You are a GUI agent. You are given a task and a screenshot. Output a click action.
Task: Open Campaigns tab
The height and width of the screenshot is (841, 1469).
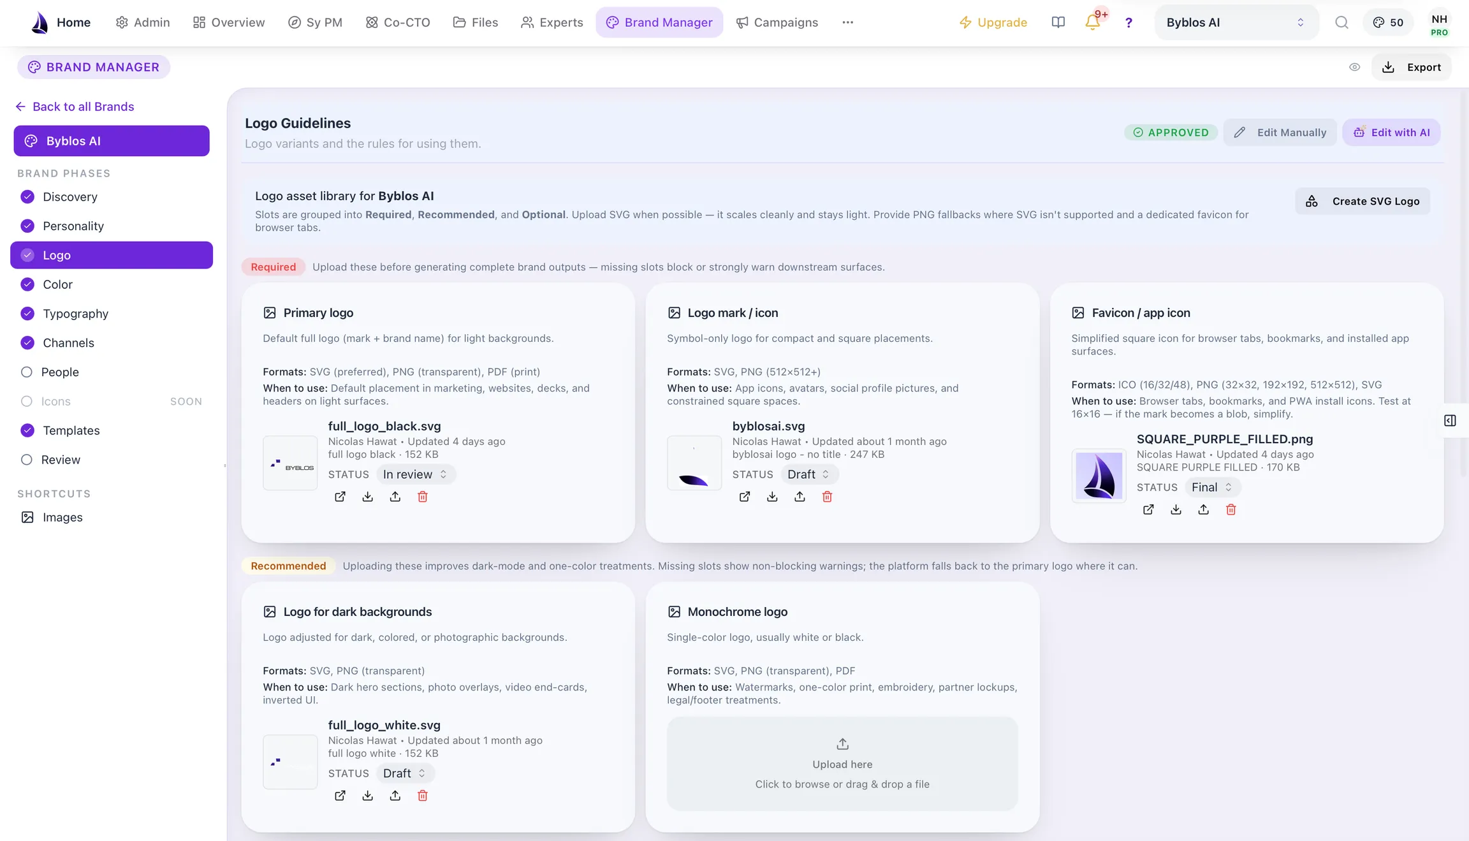[x=777, y=22]
